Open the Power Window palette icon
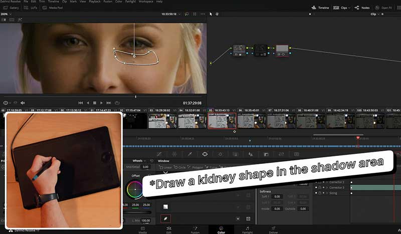This screenshot has width=401, height=234. pyautogui.click(x=205, y=154)
